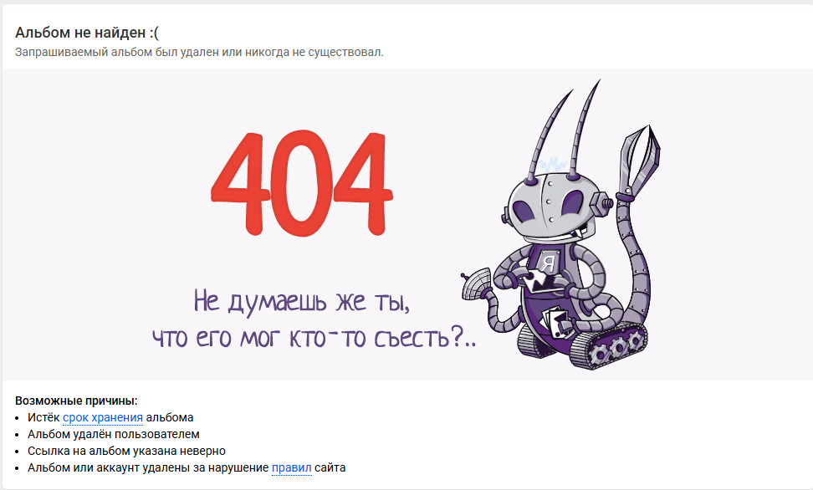Open the «срок хранения» link
The width and height of the screenshot is (813, 490).
[103, 417]
